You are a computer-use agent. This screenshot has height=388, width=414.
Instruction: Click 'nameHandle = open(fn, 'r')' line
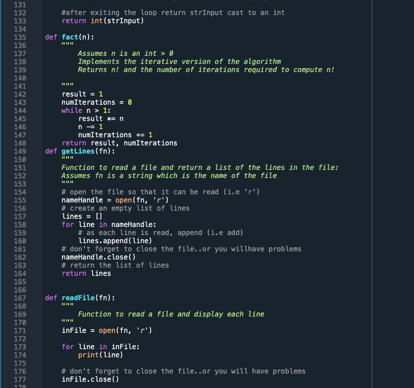tap(115, 200)
